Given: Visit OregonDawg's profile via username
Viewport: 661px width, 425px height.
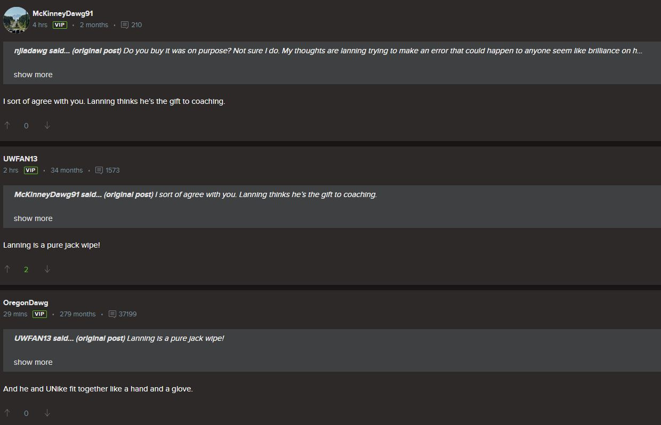Looking at the screenshot, I should 26,303.
